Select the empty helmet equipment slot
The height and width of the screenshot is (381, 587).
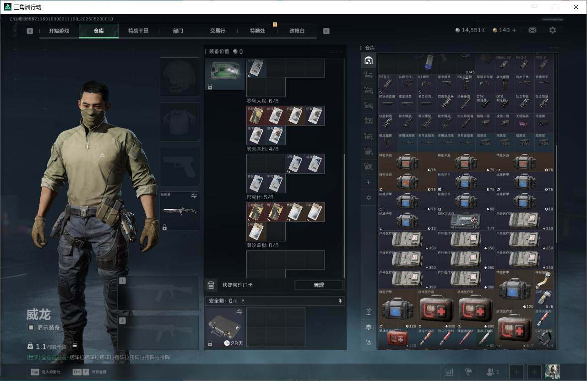[x=179, y=77]
